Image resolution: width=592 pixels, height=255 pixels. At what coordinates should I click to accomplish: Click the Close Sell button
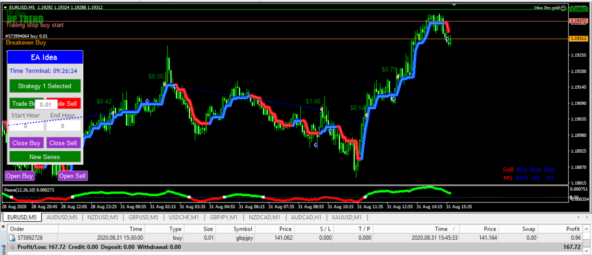tap(63, 143)
